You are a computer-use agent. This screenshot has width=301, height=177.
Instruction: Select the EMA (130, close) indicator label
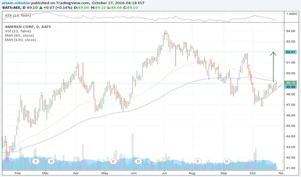click(x=20, y=40)
